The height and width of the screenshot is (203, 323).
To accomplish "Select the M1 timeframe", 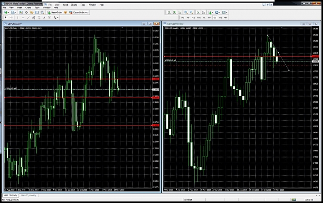I will click(183, 18).
